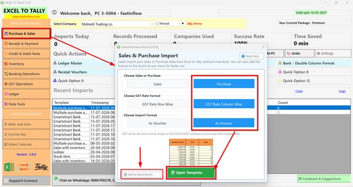Click the Clear link
This screenshot has height=187, width=353.
tap(299, 91)
